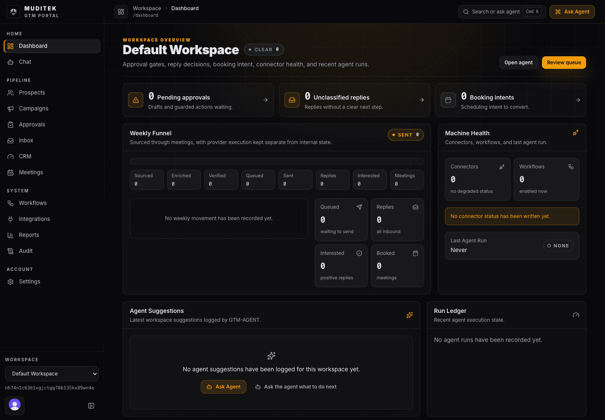The width and height of the screenshot is (605, 420).
Task: Click the CLEAR 0 status badge
Action: 264,50
